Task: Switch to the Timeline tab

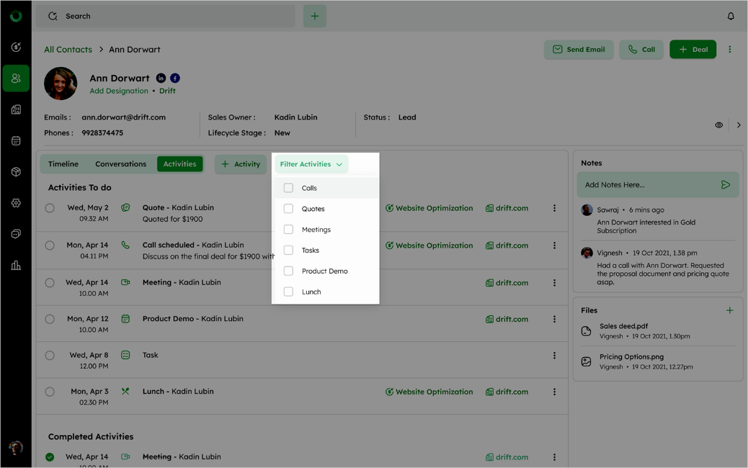Action: (63, 164)
